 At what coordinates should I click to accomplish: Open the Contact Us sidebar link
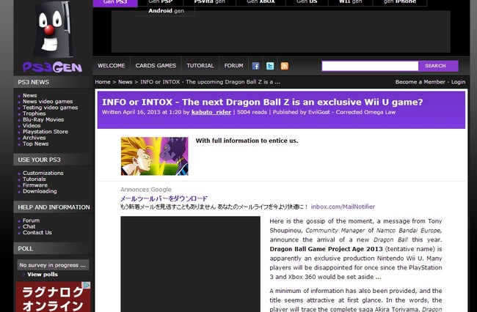37,232
